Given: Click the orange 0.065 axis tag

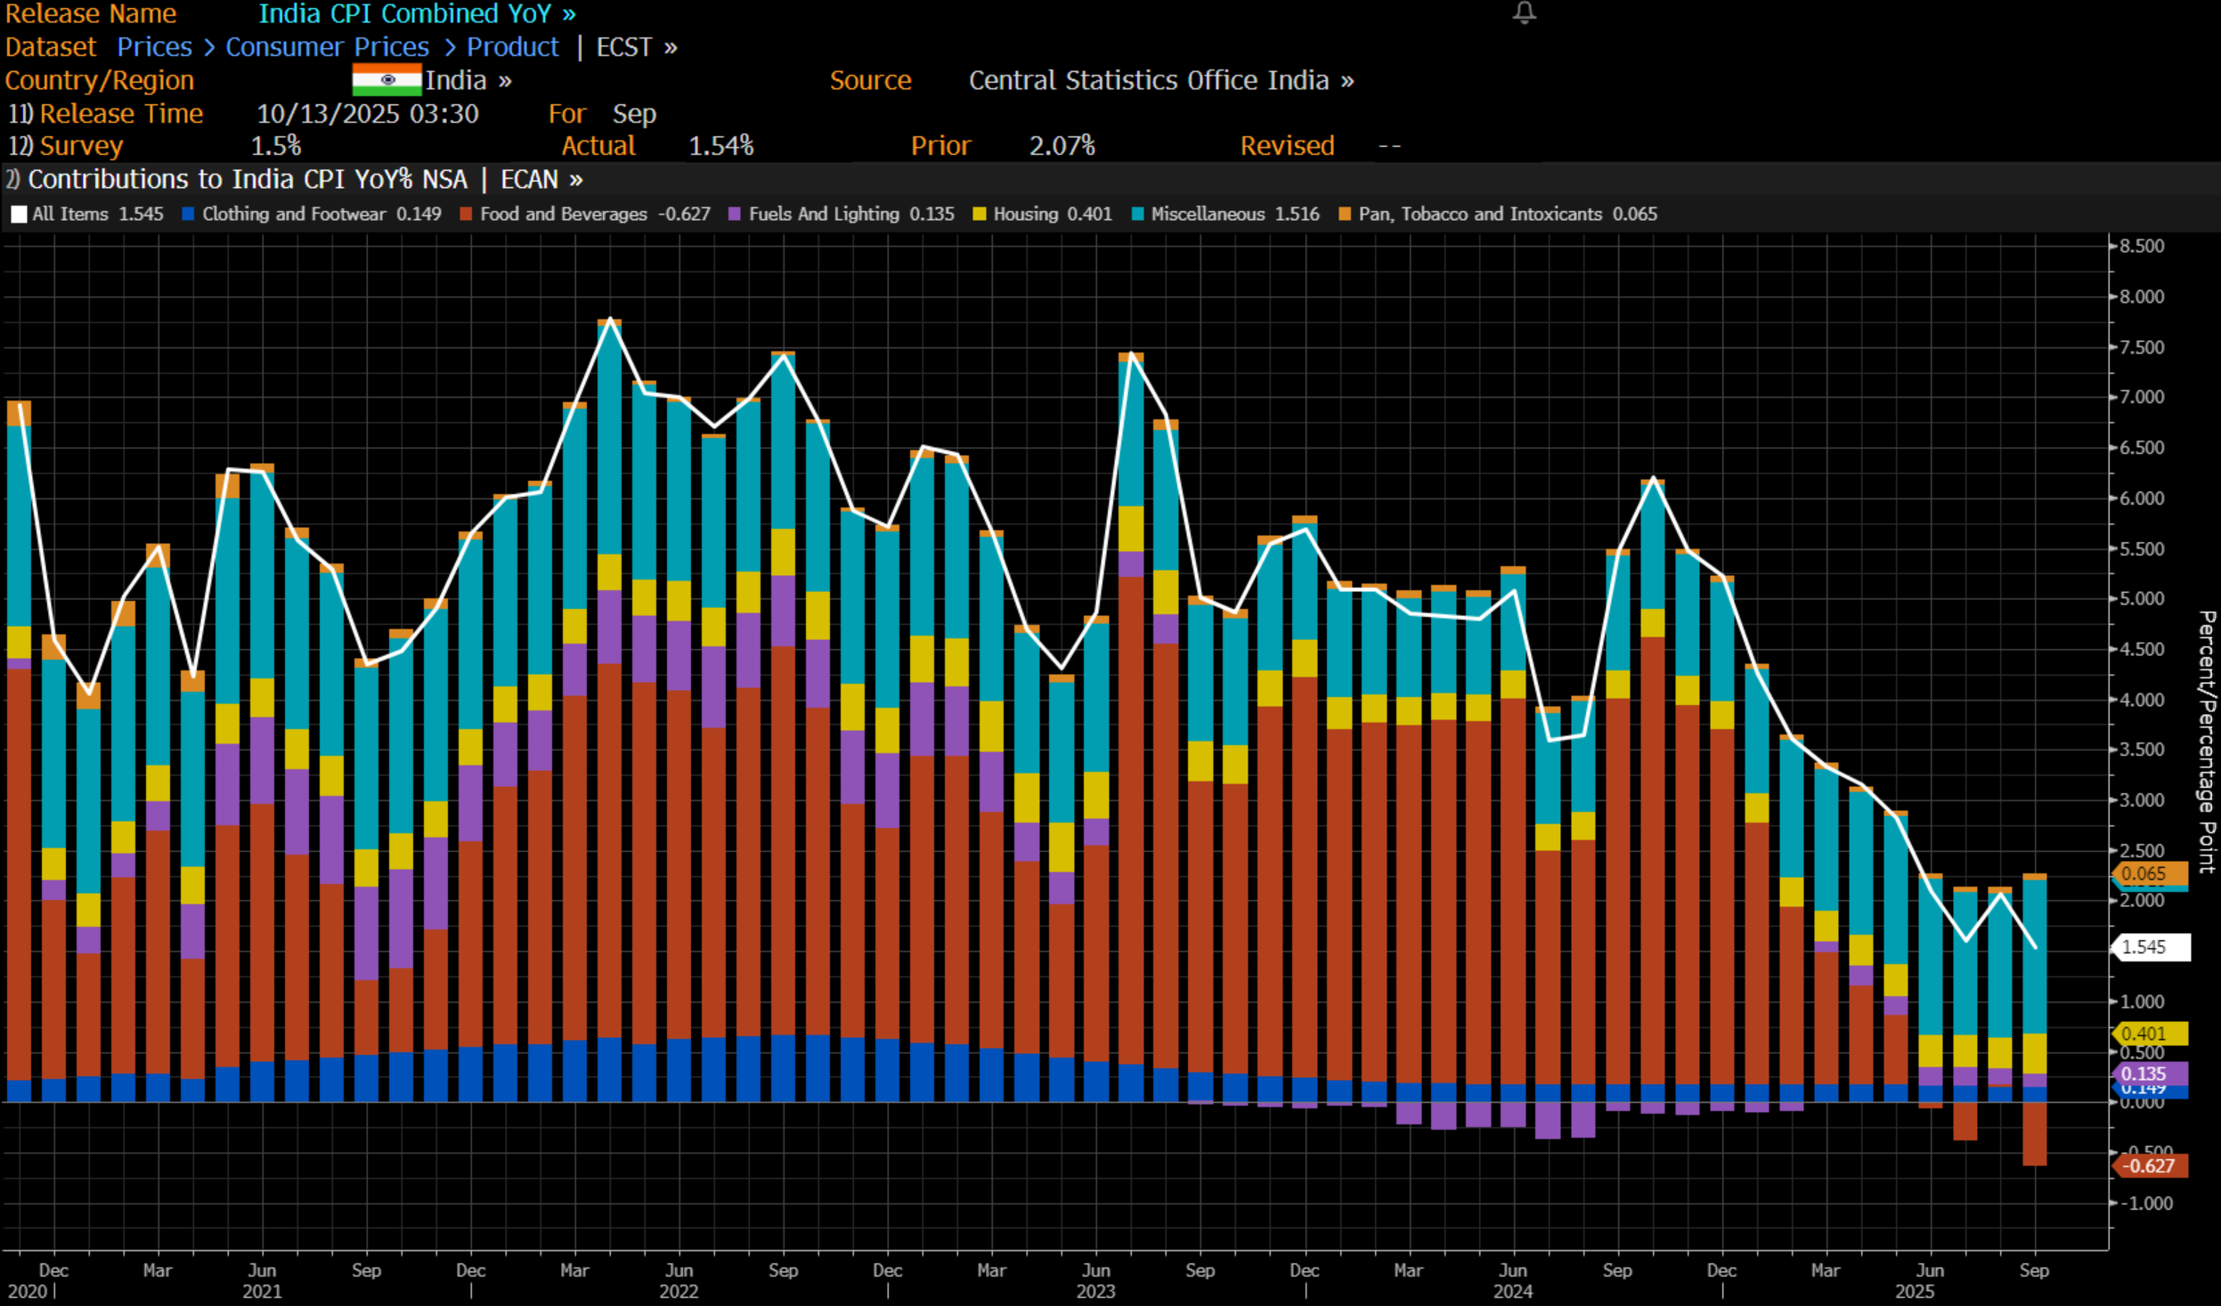Looking at the screenshot, I should [2150, 873].
